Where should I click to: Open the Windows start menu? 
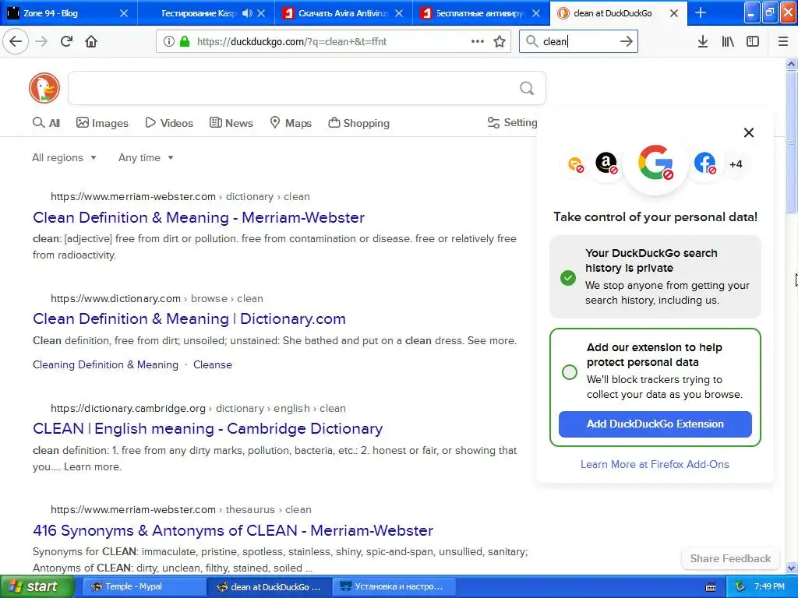tap(37, 587)
